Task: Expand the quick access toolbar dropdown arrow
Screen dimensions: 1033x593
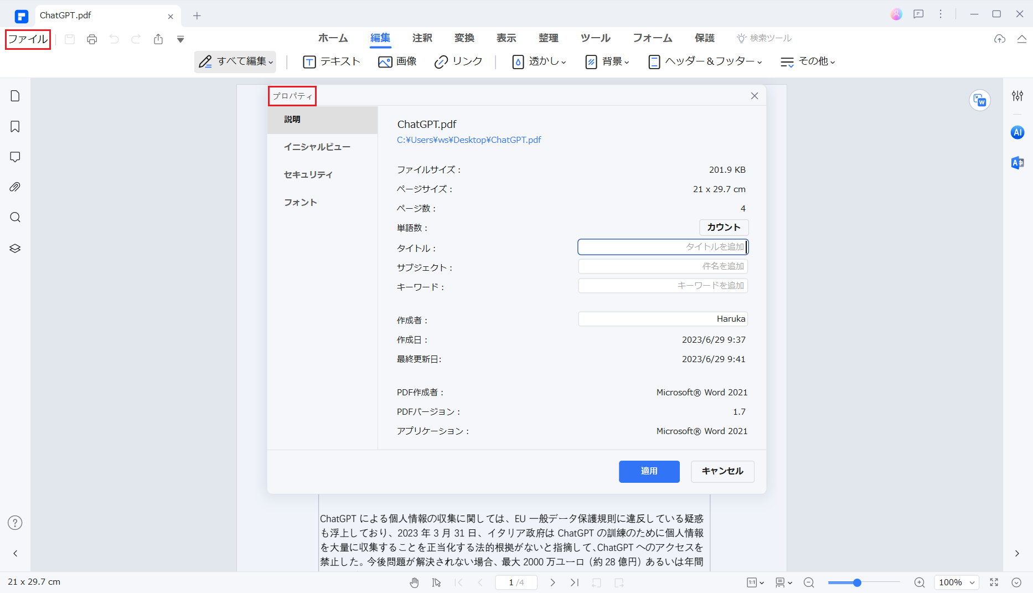Action: pyautogui.click(x=180, y=39)
